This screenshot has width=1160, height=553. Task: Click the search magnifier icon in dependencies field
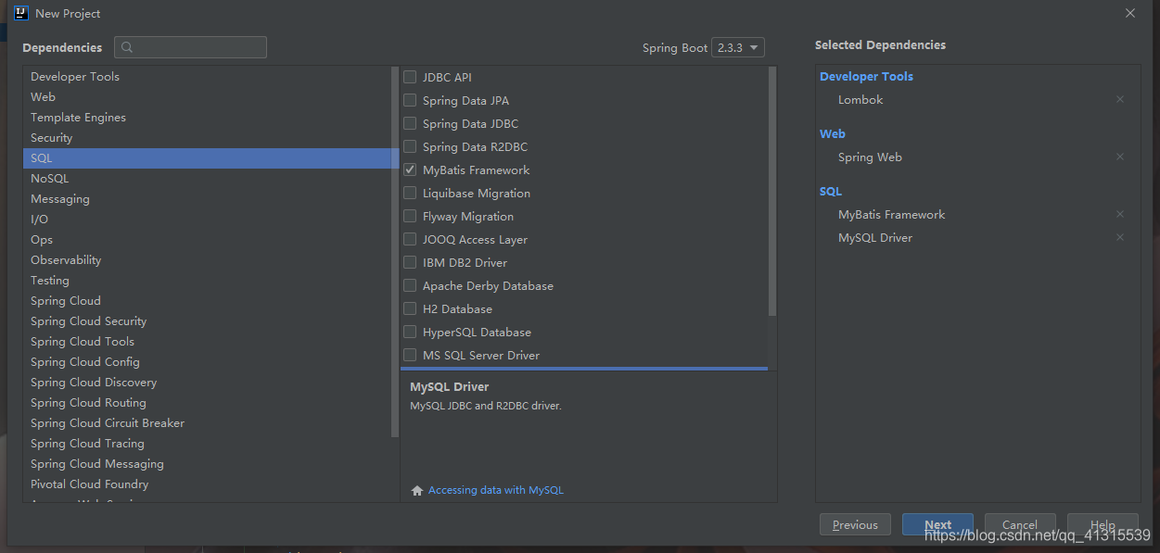click(127, 47)
